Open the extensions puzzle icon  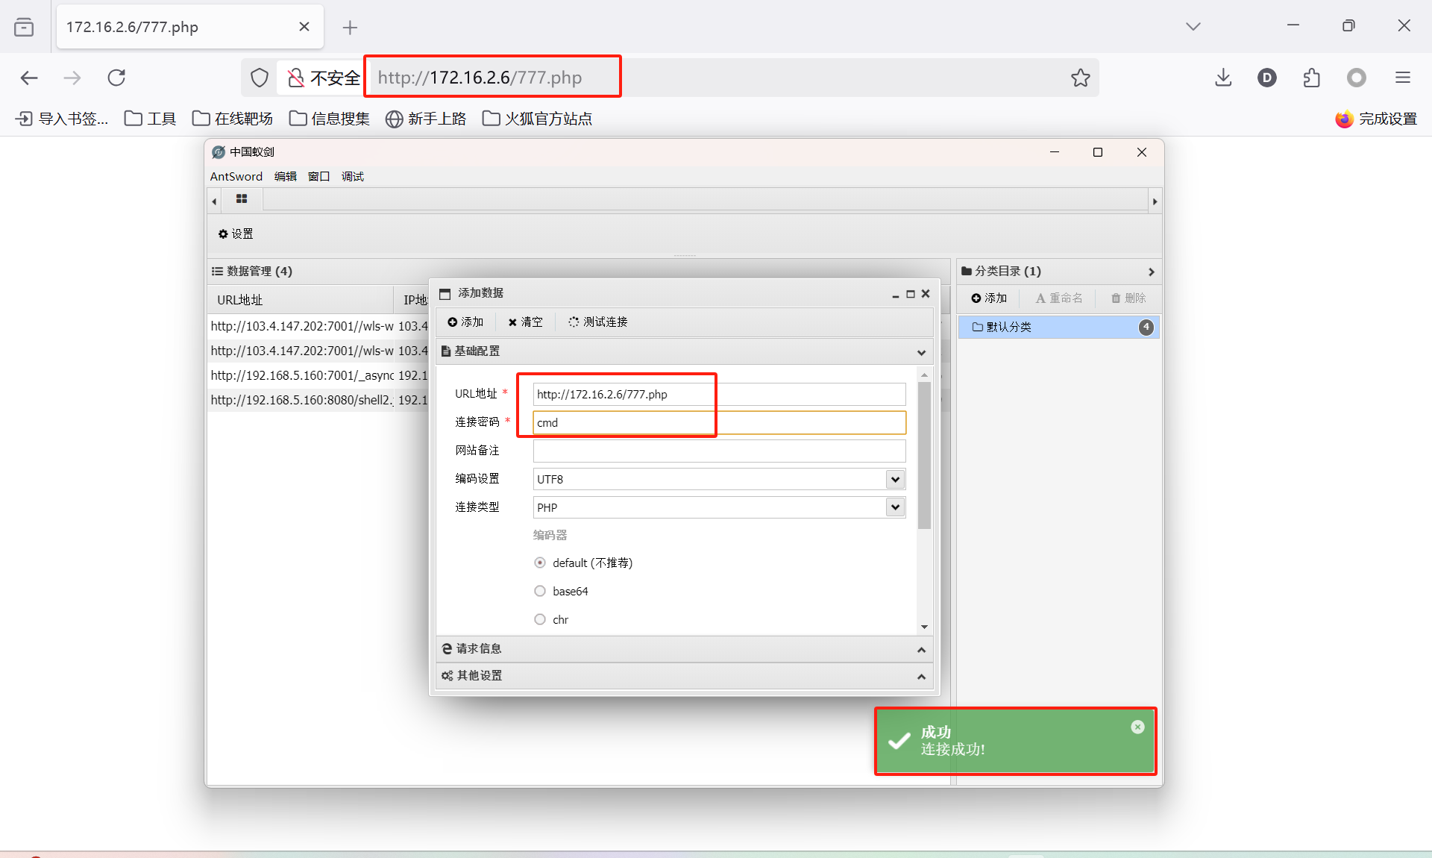point(1312,78)
